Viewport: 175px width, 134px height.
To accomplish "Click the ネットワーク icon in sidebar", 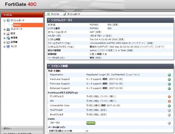I will click(8, 29).
